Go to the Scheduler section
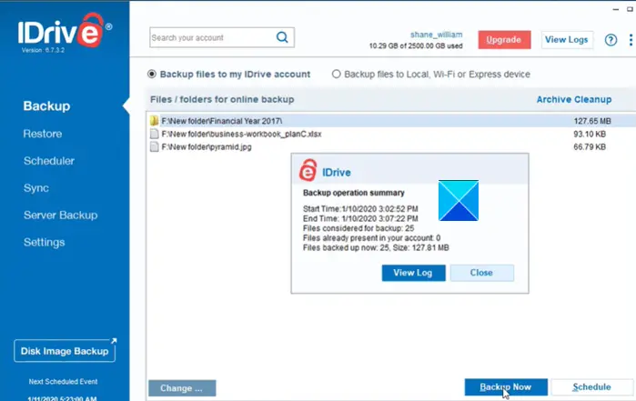Screen dimensions: 636x401 point(49,161)
